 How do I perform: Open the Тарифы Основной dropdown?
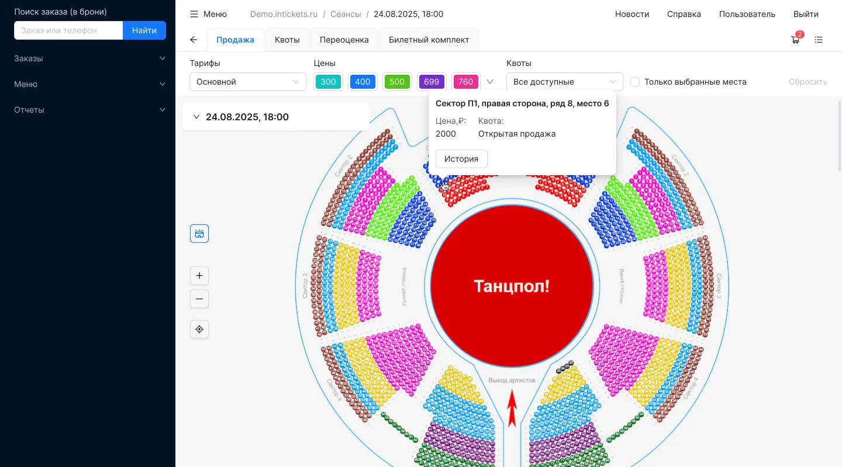tap(247, 82)
